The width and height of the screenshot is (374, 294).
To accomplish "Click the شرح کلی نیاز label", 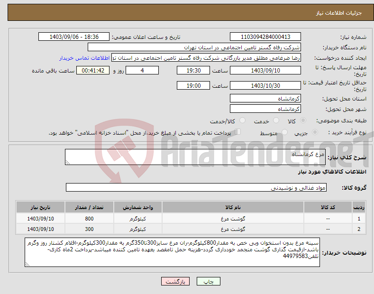I will click(x=347, y=157).
